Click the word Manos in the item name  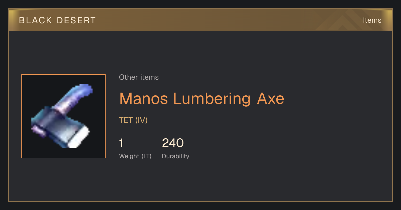(x=144, y=99)
